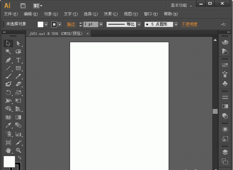Open the Brushes panel
Screen dimensions: 233x170
225,74
